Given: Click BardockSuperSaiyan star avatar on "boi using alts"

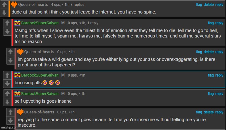Looking at the screenshot, I should pyautogui.click(x=17, y=75).
